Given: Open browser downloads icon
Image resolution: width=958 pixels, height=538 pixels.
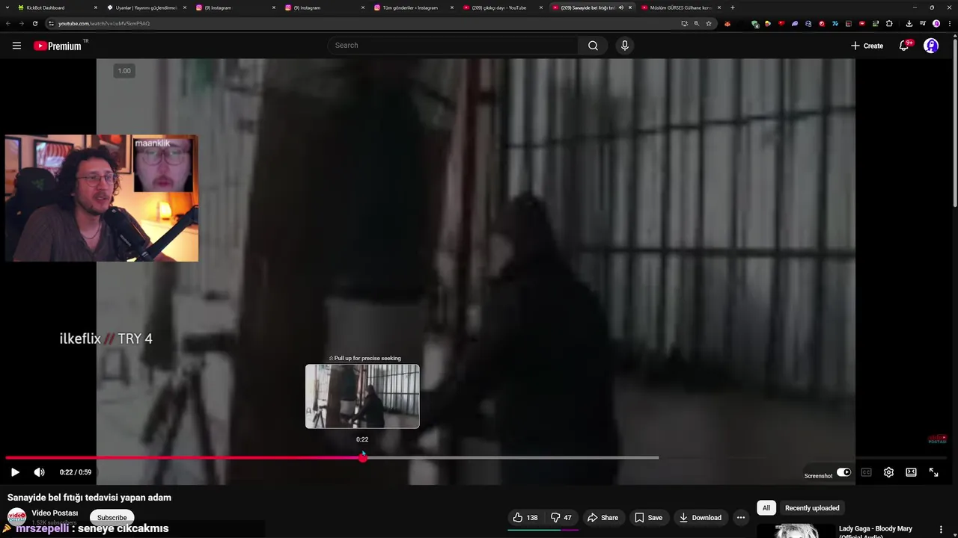Looking at the screenshot, I should tap(909, 23).
